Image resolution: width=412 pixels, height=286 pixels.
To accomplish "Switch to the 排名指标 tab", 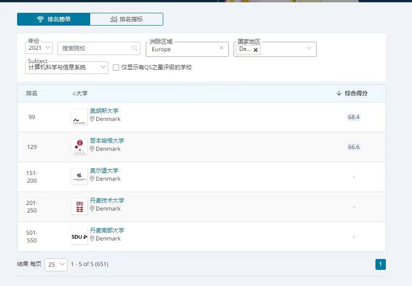I will [x=126, y=19].
